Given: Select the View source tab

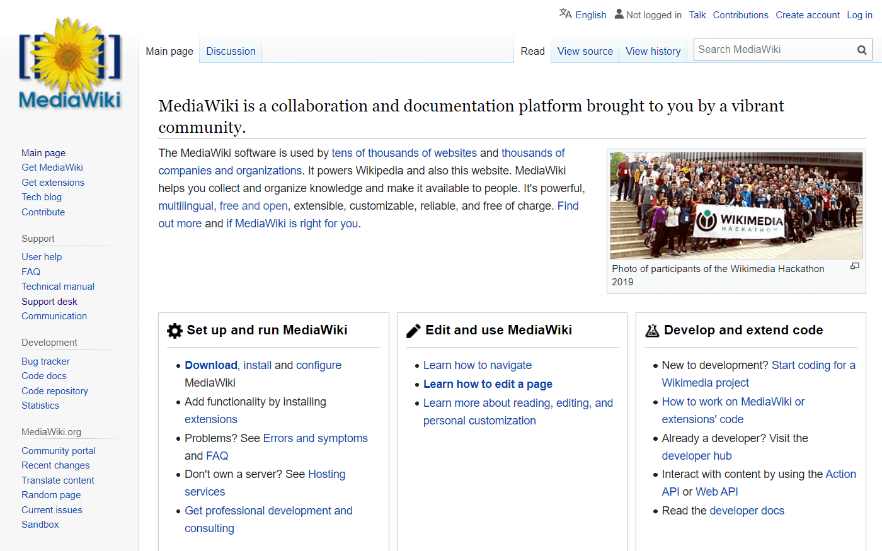Looking at the screenshot, I should [x=585, y=51].
